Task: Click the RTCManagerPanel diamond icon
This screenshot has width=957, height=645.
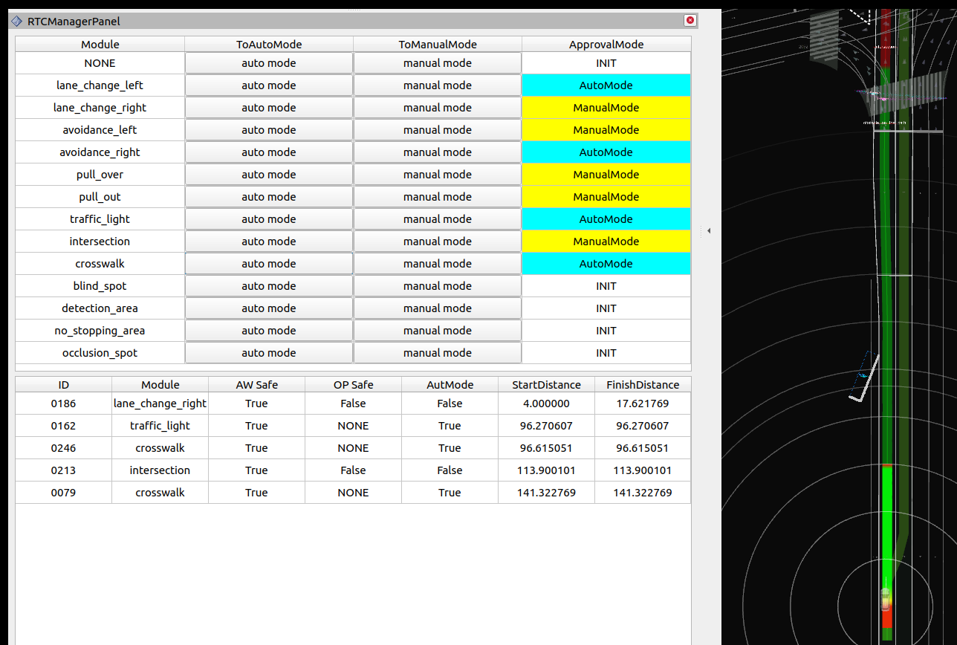Action: (16, 21)
